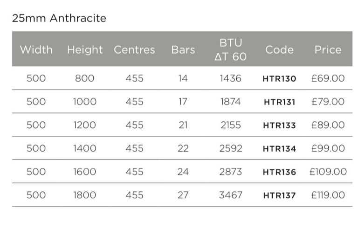Image resolution: width=358 pixels, height=237 pixels.
Task: Click product code HTR133
Action: (280, 125)
